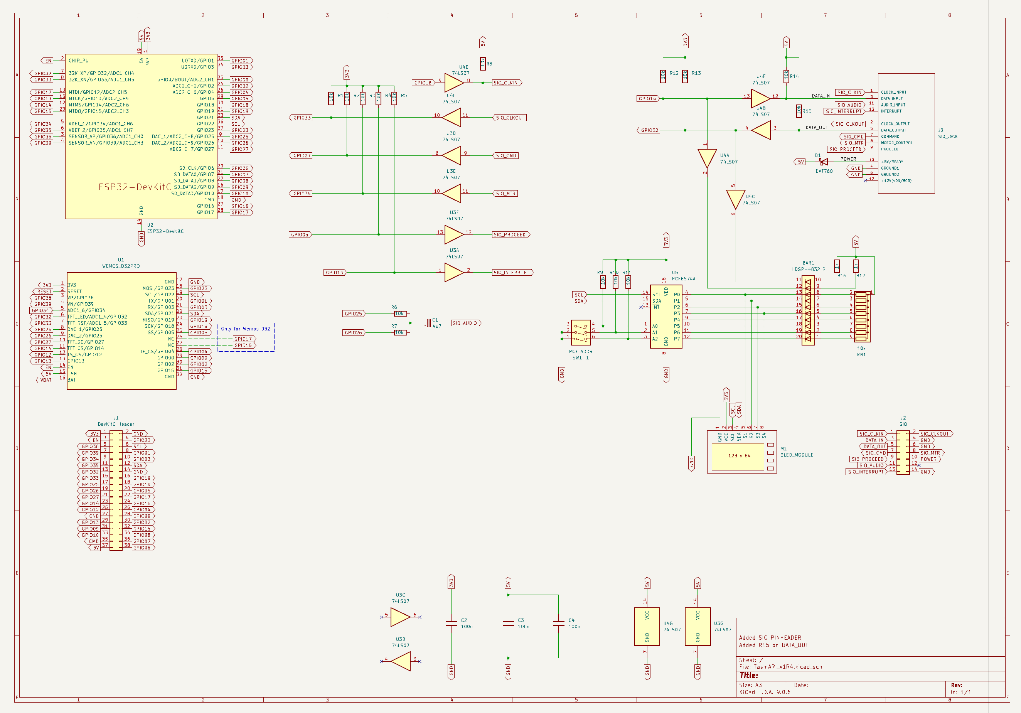The height and width of the screenshot is (713, 1021).
Task: Click the SIO_CLKIN label near R8
Action: click(x=506, y=83)
